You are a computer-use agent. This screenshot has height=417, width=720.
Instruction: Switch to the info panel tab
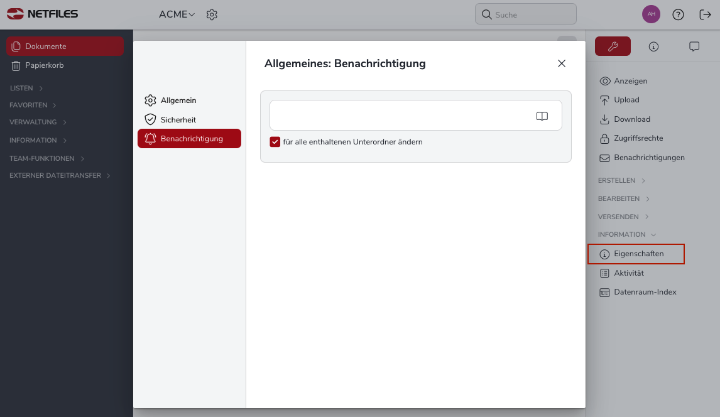(653, 46)
